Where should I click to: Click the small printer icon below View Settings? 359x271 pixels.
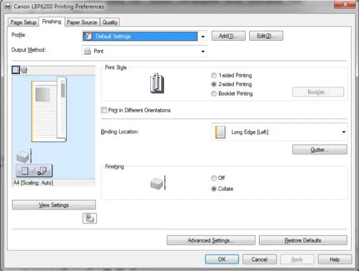click(x=89, y=218)
